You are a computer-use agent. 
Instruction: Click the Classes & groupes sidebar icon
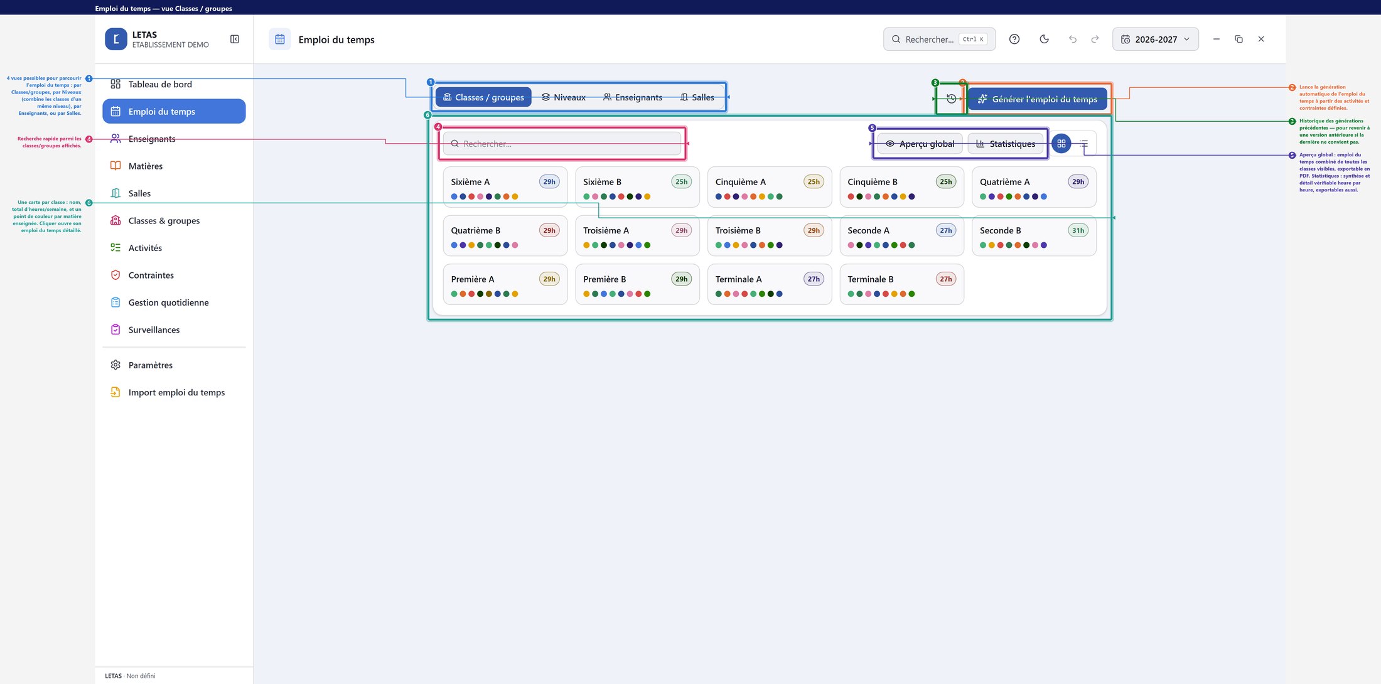pyautogui.click(x=116, y=220)
